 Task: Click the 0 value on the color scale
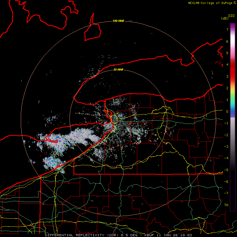(x=227, y=112)
